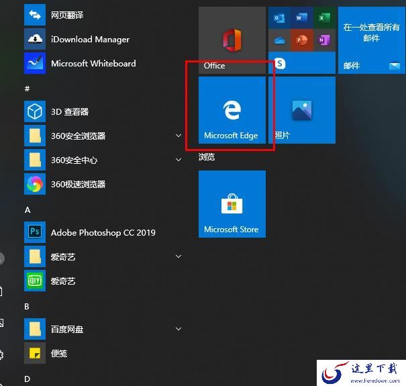Open Word from the Office tile group
This screenshot has height=386, width=406.
click(302, 18)
